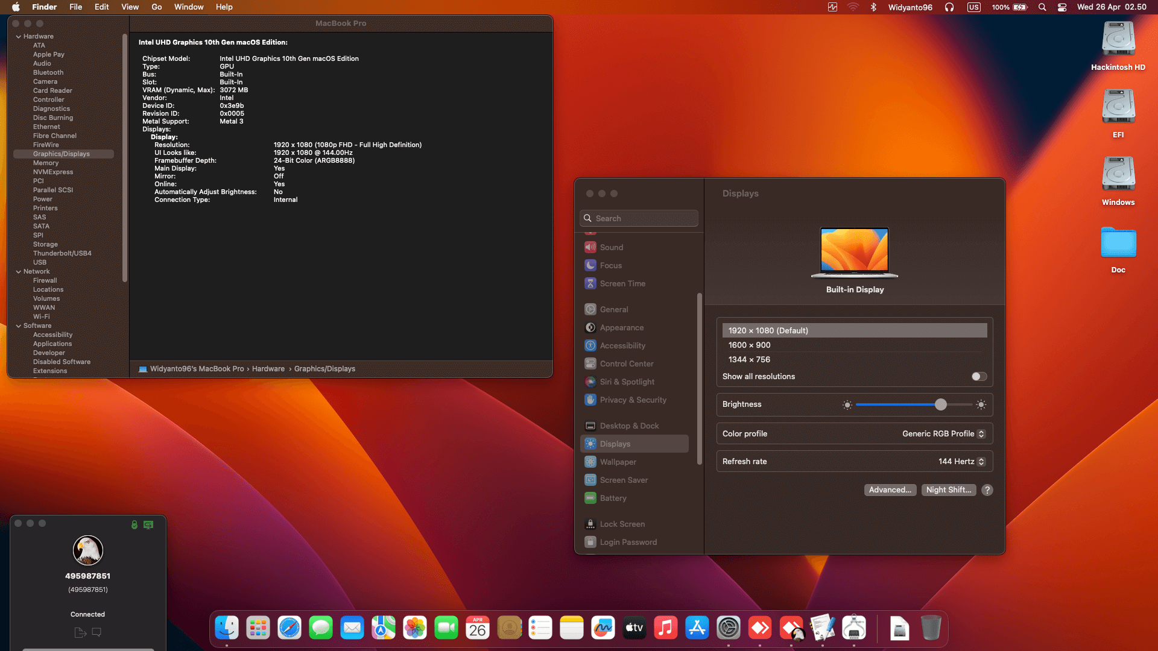Open the Apple menu
This screenshot has width=1158, height=651.
click(x=16, y=7)
